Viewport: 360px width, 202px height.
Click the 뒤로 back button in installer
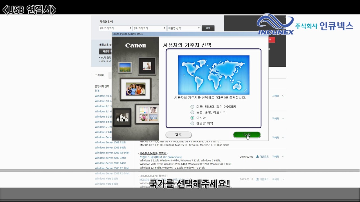coord(179,135)
